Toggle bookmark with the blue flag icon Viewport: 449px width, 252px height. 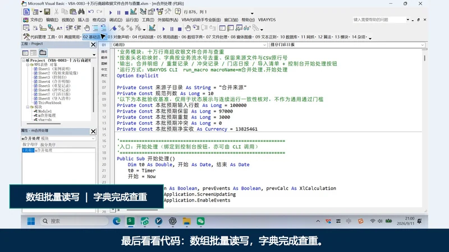113,28
